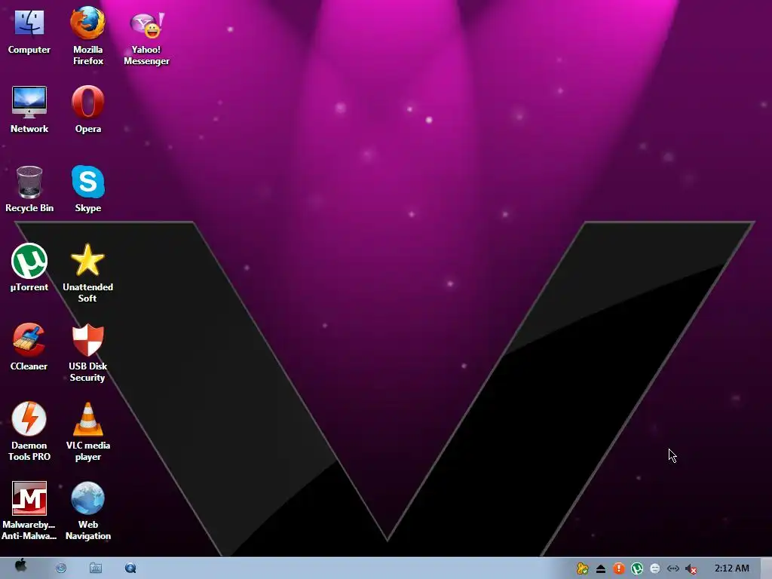Click the 2:12 AM clock
The width and height of the screenshot is (772, 579).
731,568
